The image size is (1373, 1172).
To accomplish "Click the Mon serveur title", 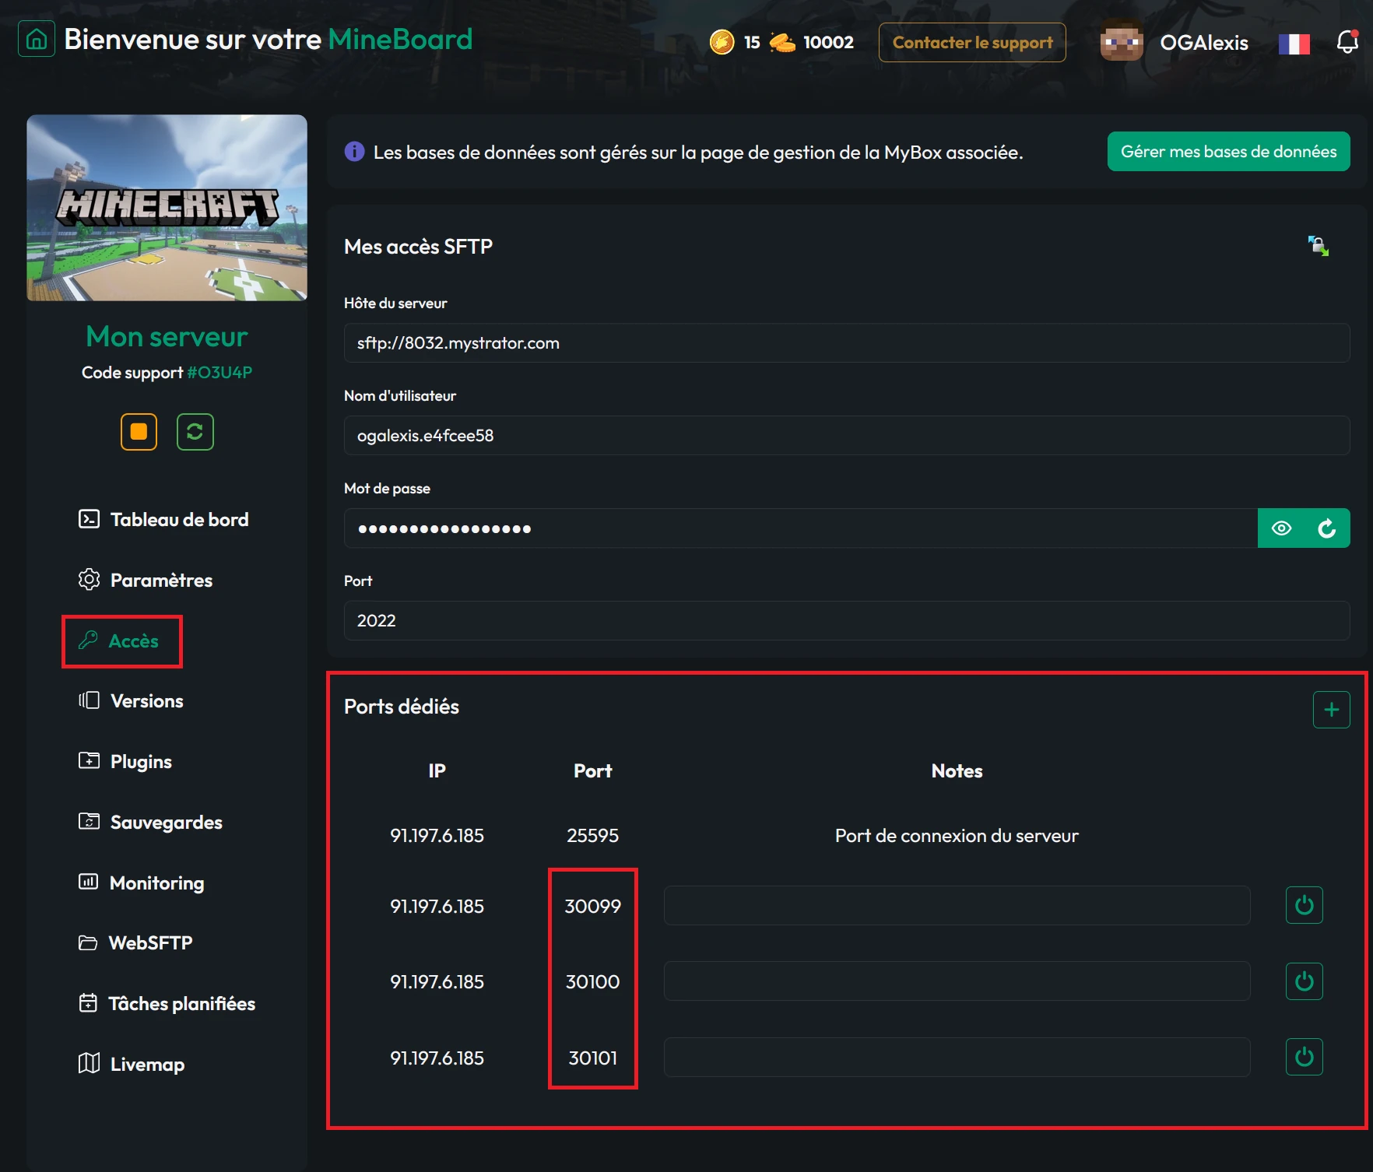I will coord(167,336).
